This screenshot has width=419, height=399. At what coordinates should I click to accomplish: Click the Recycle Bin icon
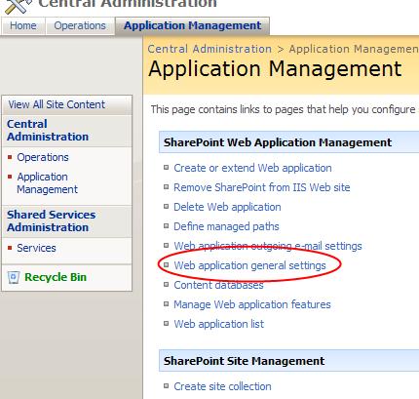pyautogui.click(x=14, y=277)
